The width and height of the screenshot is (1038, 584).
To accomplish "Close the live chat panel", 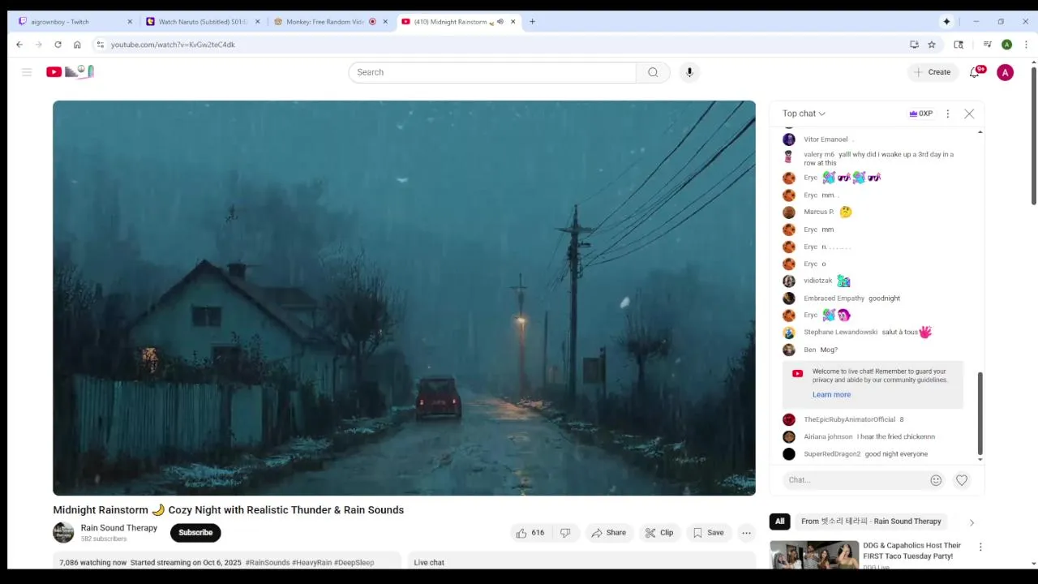I will point(969,114).
